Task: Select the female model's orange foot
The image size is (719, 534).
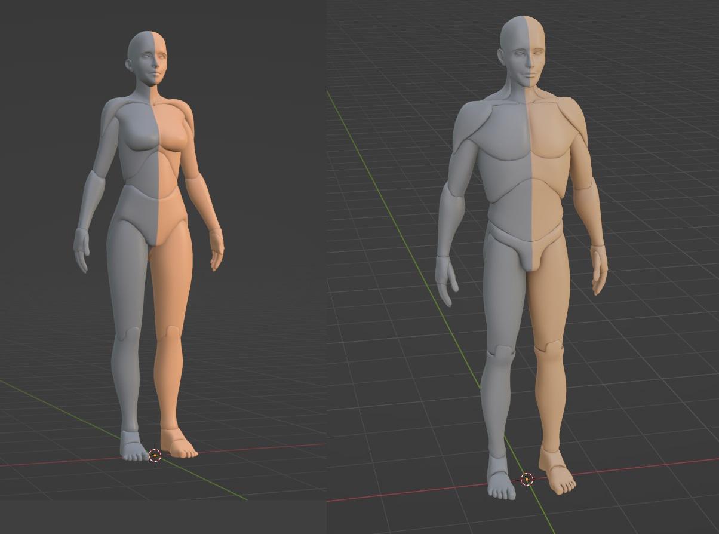Action: point(177,444)
